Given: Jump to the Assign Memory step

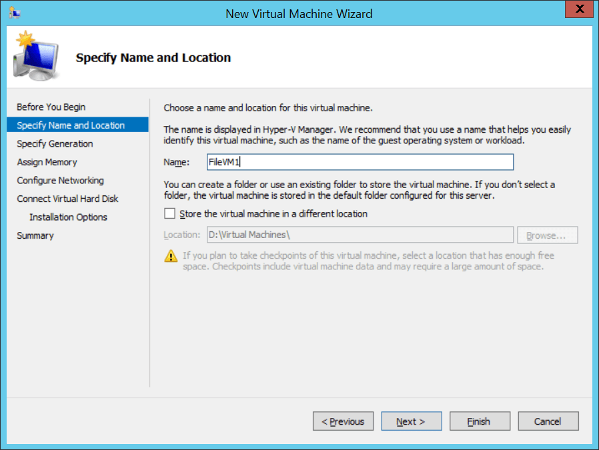Looking at the screenshot, I should click(x=47, y=162).
